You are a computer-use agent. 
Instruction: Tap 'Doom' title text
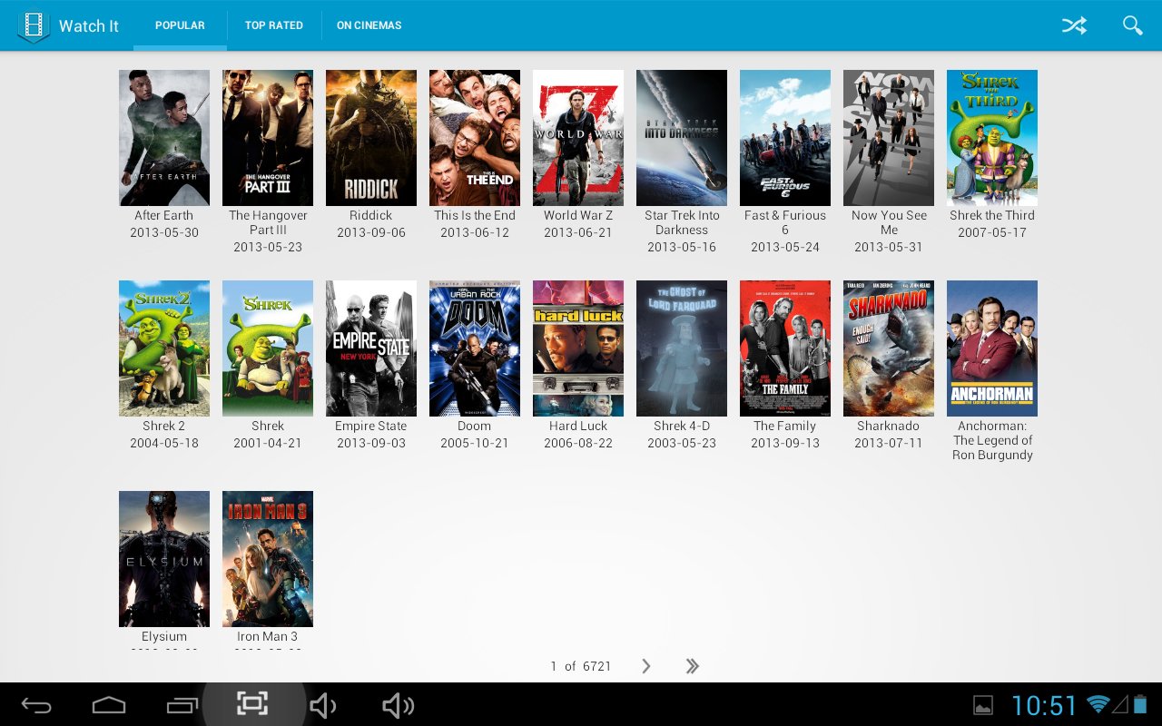[x=475, y=426]
